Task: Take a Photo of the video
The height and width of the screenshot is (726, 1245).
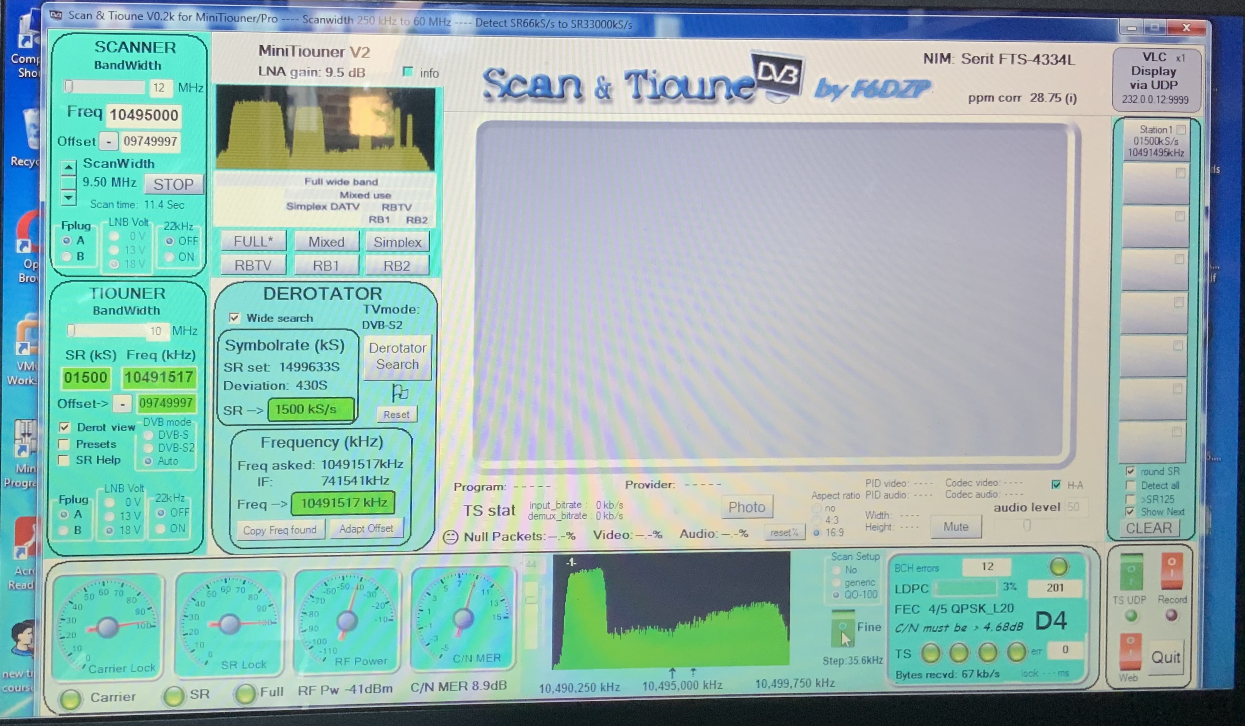Action: tap(747, 507)
